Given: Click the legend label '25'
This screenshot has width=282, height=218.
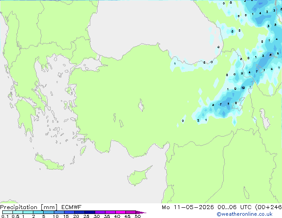Looking at the screenshot, I should [x=86, y=216].
